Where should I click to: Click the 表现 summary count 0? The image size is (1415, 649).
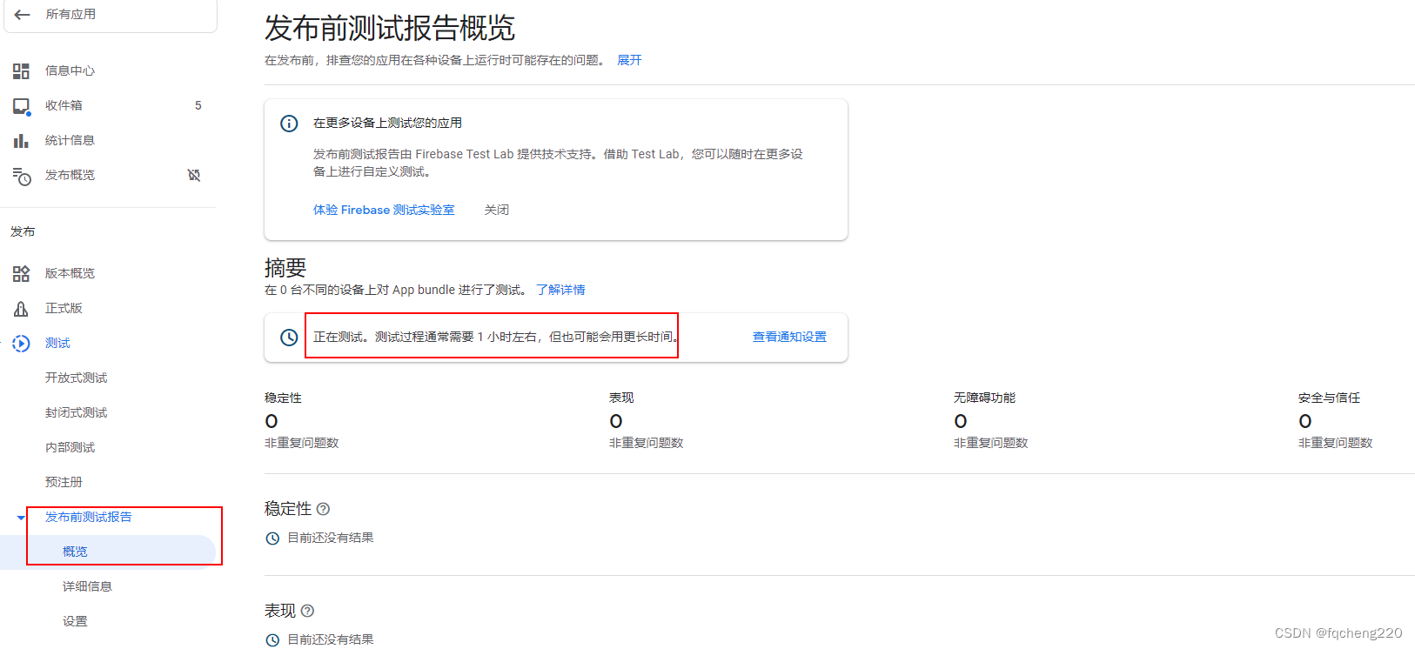[x=616, y=421]
